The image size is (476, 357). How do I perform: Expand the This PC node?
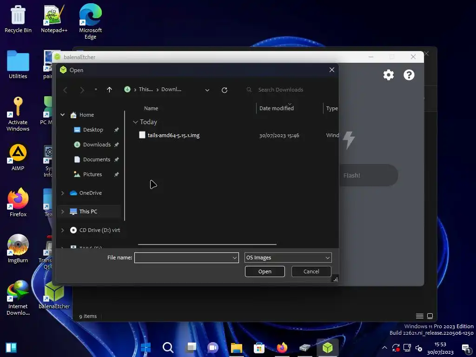click(x=63, y=212)
